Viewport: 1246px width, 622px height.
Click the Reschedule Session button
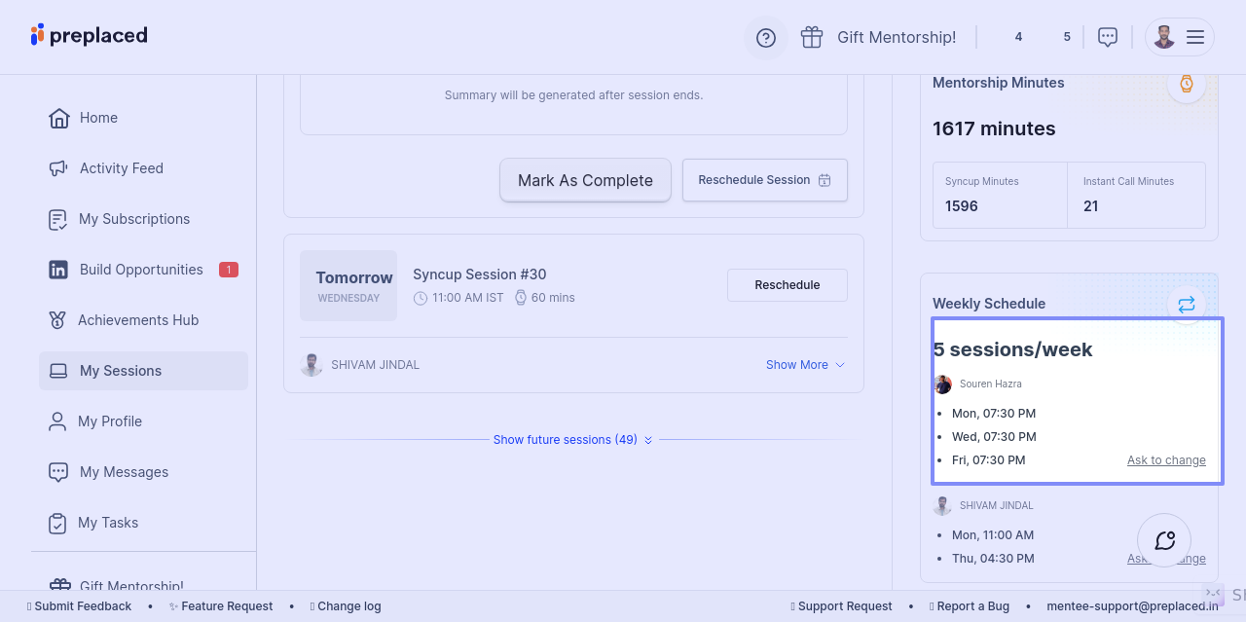click(764, 180)
